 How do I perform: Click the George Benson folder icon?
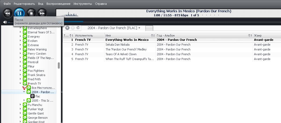click(25, 118)
